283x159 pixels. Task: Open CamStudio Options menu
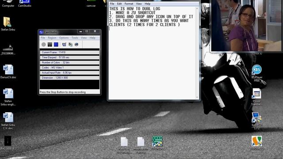[64, 38]
